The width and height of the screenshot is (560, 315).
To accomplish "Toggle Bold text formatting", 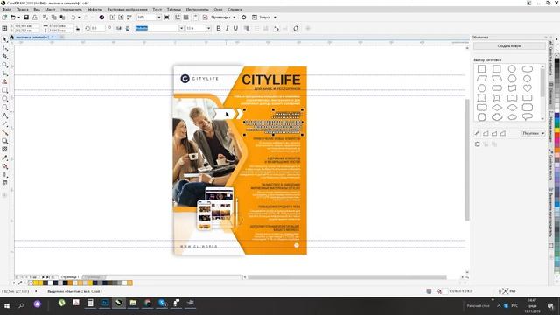I will (x=219, y=28).
